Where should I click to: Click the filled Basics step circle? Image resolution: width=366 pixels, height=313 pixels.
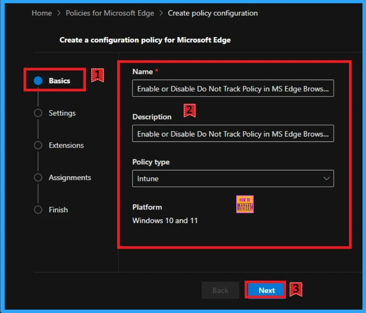click(38, 81)
